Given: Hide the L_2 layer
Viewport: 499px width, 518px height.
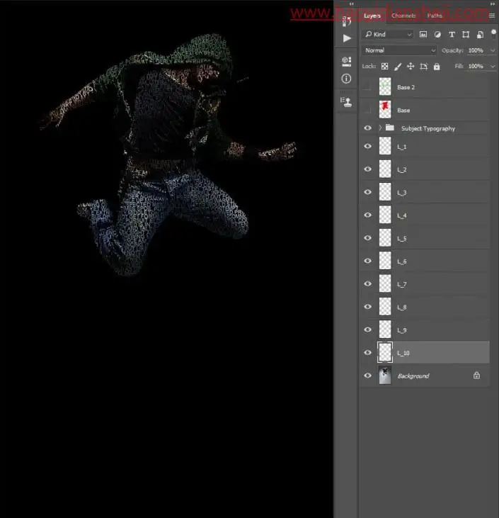Looking at the screenshot, I should (367, 169).
